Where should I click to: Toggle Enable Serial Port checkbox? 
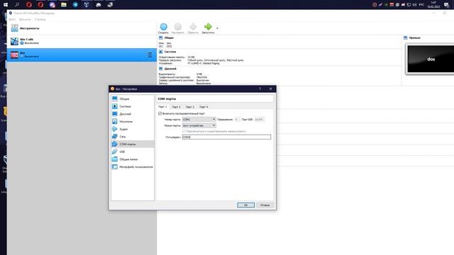pos(160,113)
